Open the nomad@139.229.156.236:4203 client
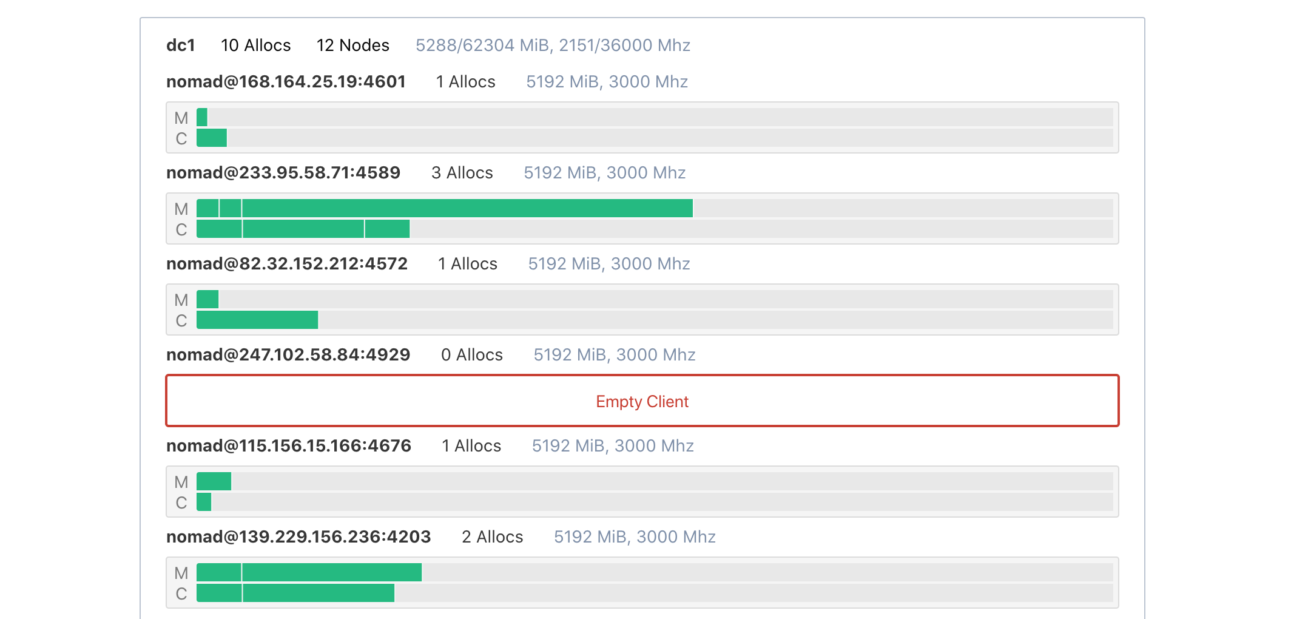Screen dimensions: 1291x619 click(x=298, y=537)
